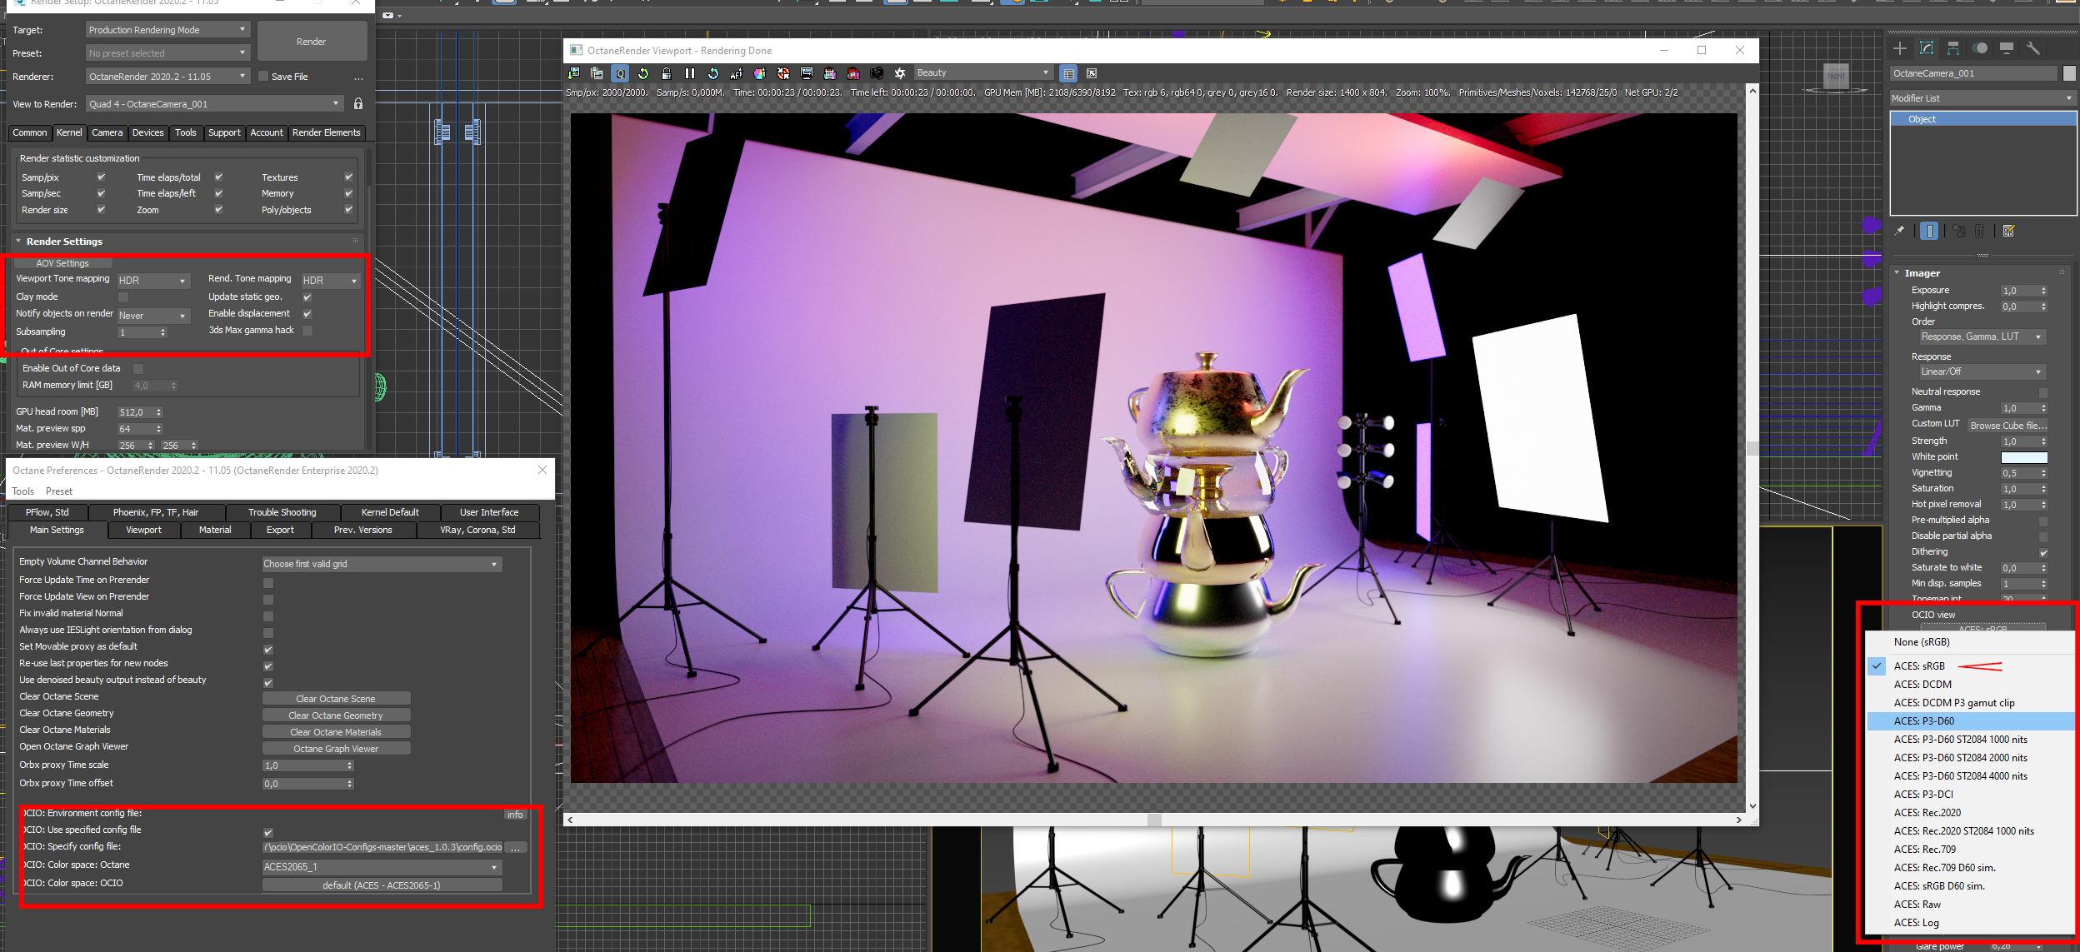
Task: Click the pin stack icon
Action: click(1899, 231)
